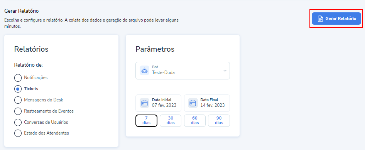This screenshot has height=150, width=365.
Task: Click the Data Inicial calendar icon
Action: pos(145,103)
